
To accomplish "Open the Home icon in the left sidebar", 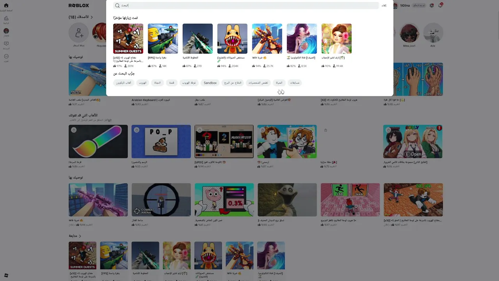I will click(x=6, y=5).
